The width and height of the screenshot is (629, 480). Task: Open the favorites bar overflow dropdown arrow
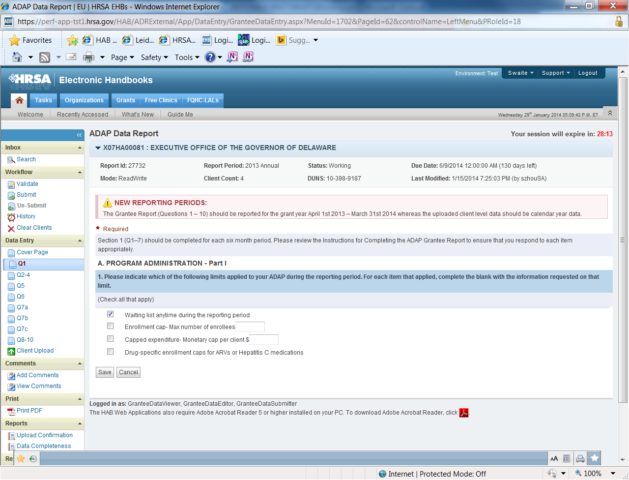point(315,40)
